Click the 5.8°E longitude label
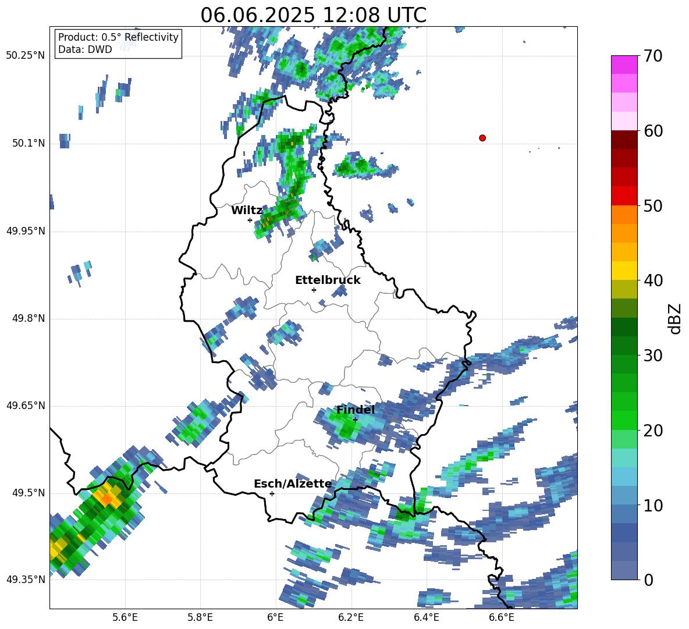 pyautogui.click(x=200, y=617)
